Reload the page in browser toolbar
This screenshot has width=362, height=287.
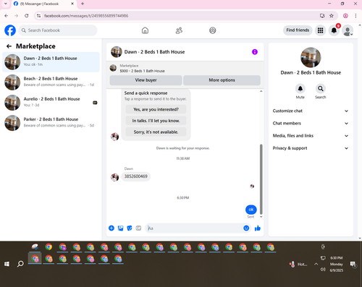tap(27, 16)
